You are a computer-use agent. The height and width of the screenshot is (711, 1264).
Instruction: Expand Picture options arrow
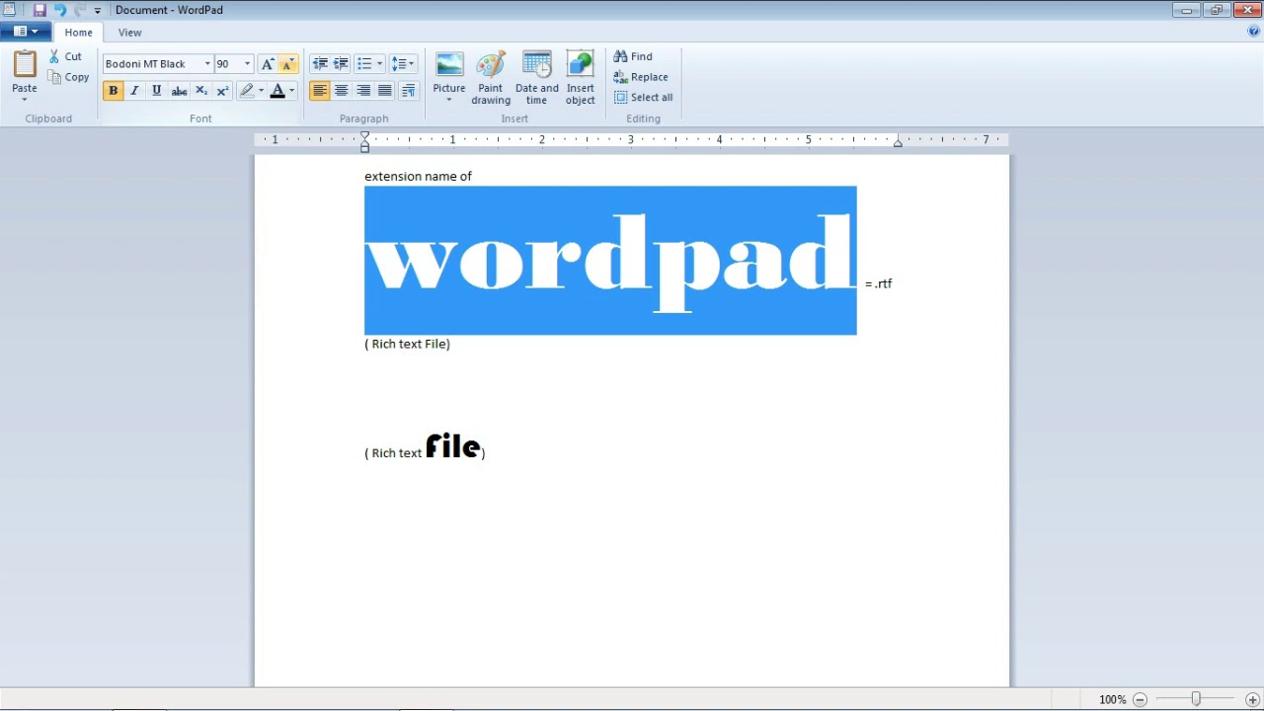pos(449,100)
